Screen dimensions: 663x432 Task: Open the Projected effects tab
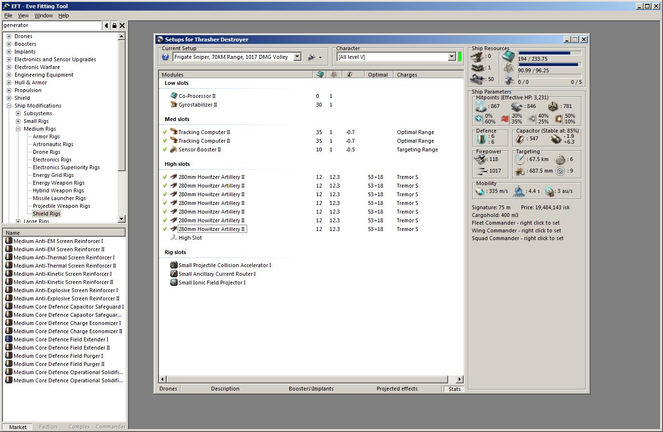397,389
